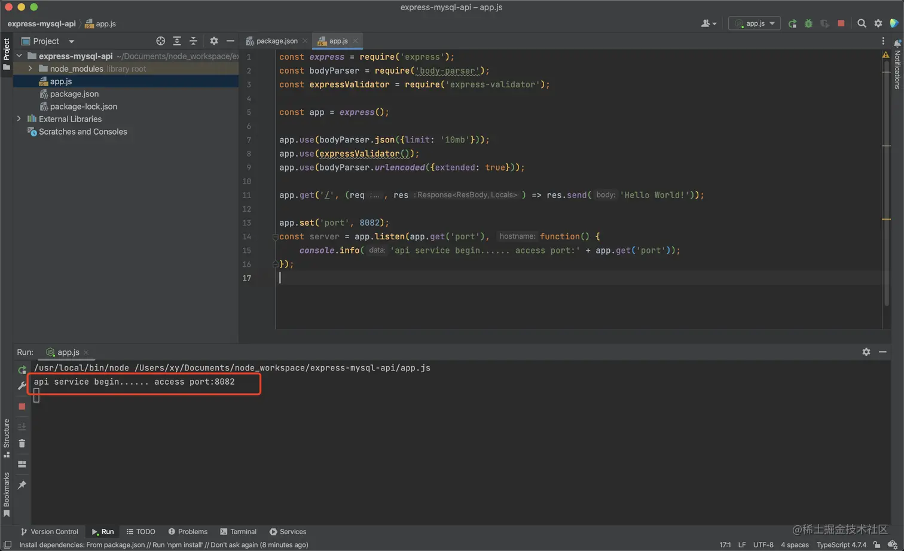Click wrench icon in Run panel sidebar

(22, 386)
